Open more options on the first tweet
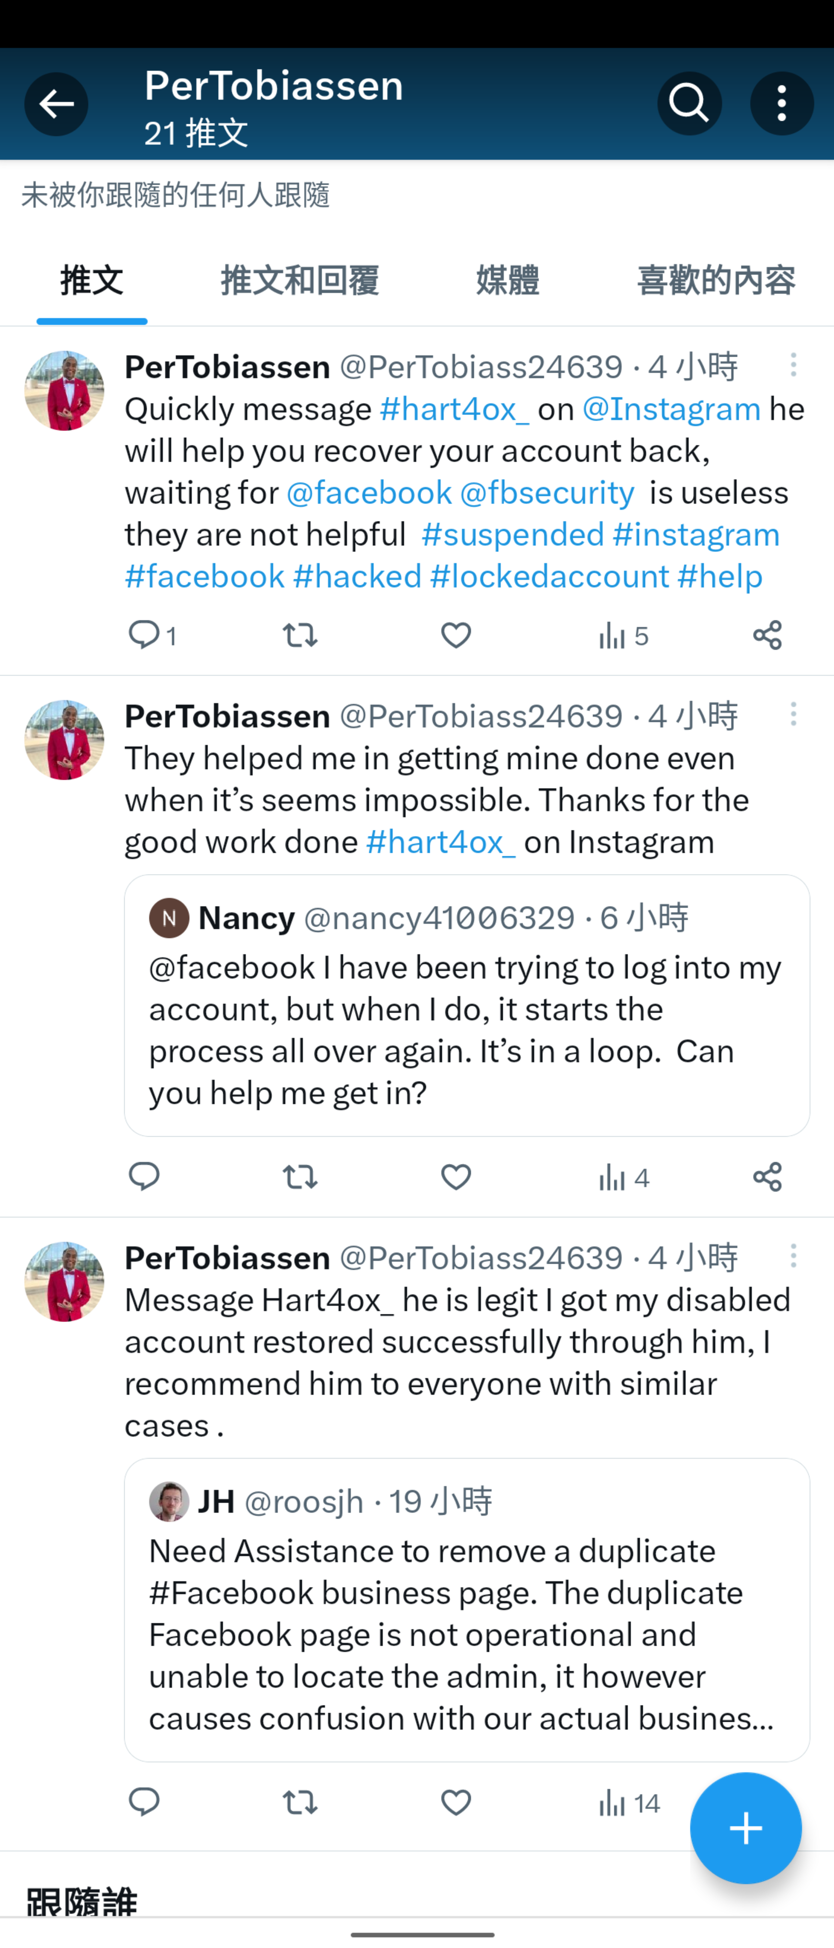This screenshot has width=834, height=1948. click(793, 365)
